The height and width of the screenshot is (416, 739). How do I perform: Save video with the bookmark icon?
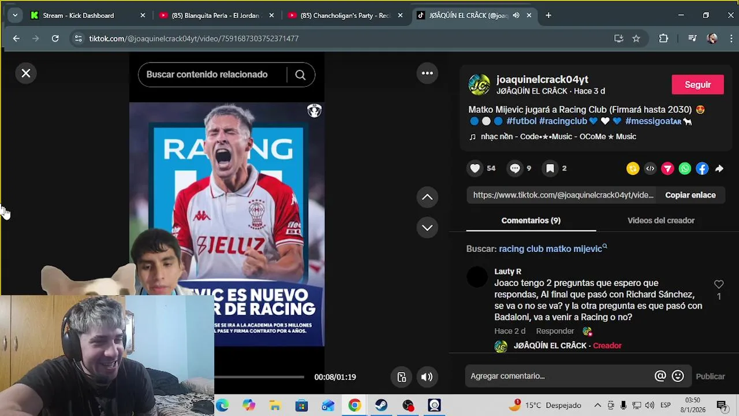(550, 168)
